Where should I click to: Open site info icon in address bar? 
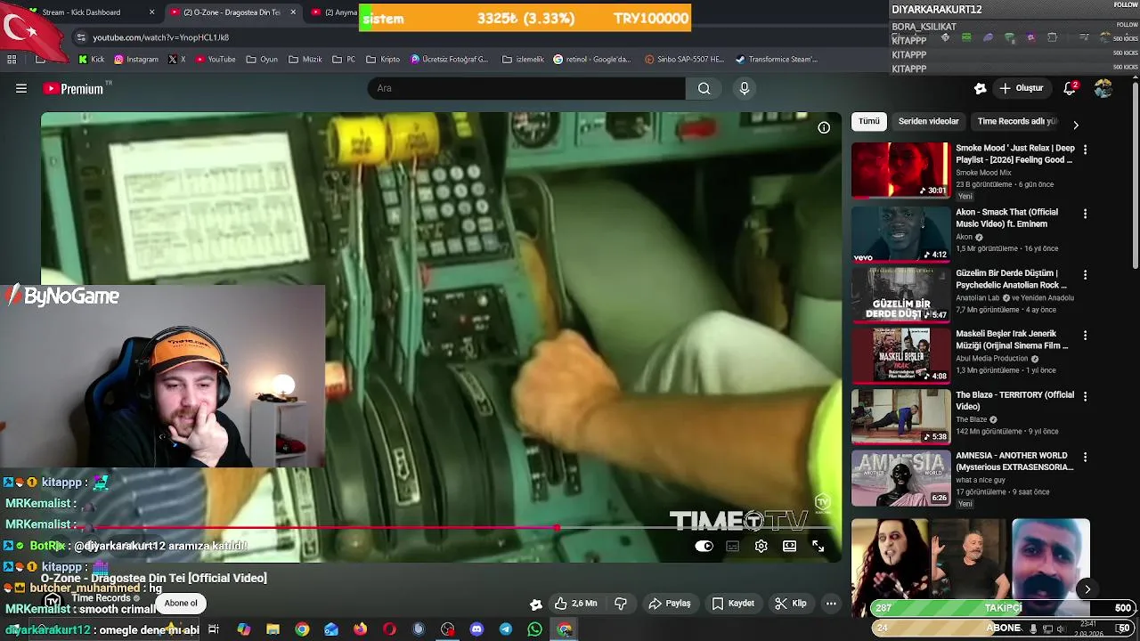click(82, 37)
